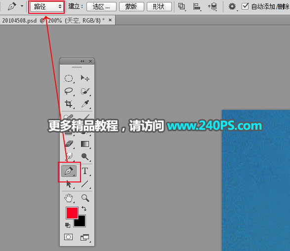Pick the Lasso tool
The width and height of the screenshot is (290, 251).
click(x=69, y=91)
